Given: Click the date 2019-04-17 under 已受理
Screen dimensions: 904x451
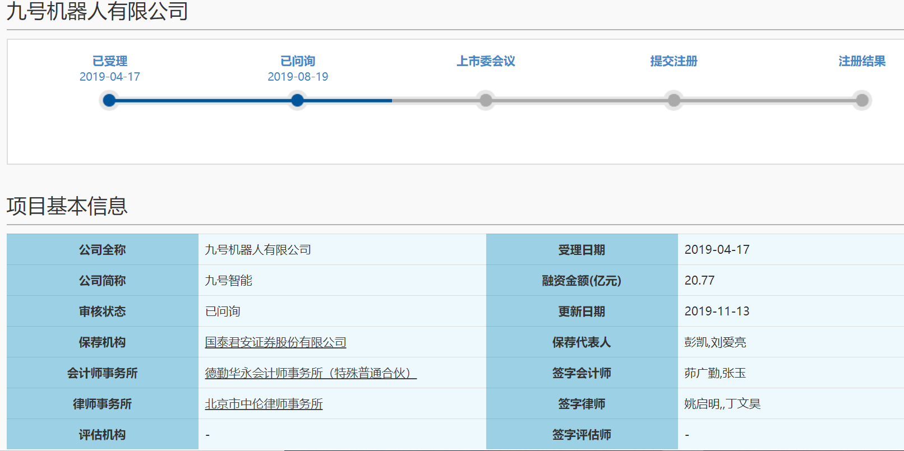Looking at the screenshot, I should 110,77.
